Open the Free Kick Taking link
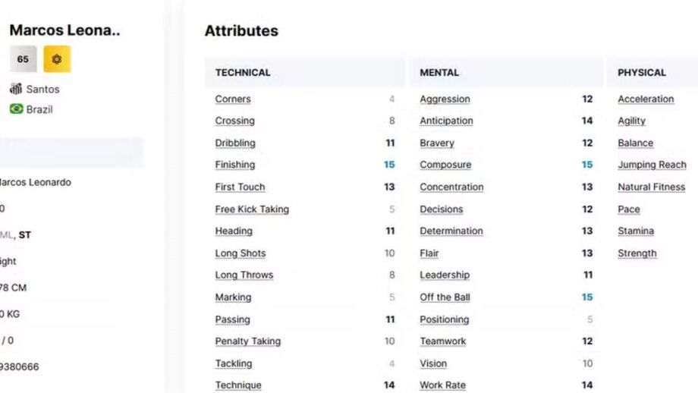 coord(252,209)
